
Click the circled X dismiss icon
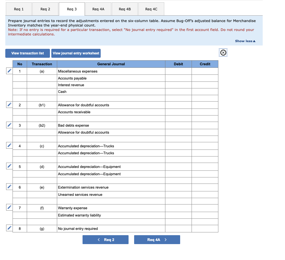223,52
